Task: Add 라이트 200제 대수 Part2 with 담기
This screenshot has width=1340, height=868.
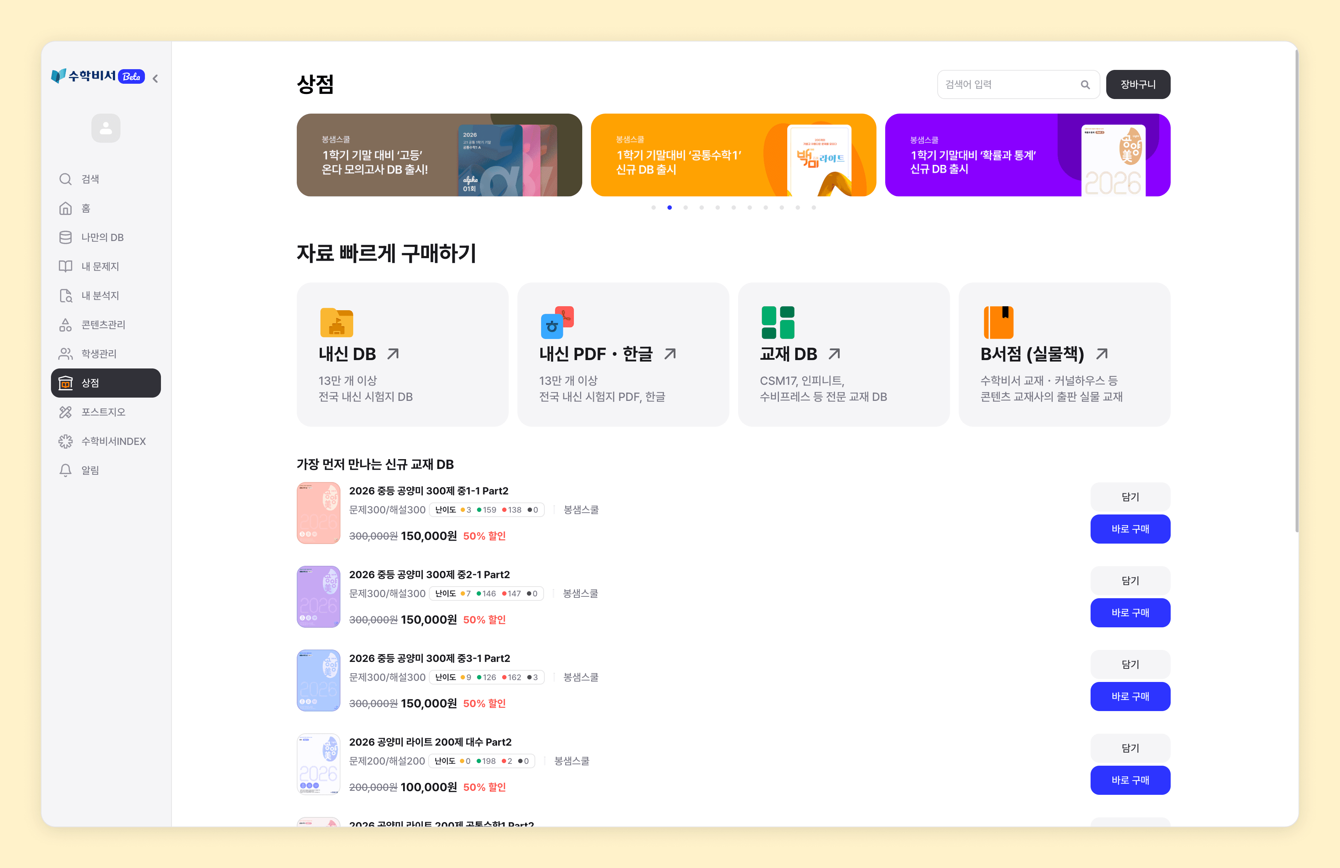Action: [x=1130, y=749]
